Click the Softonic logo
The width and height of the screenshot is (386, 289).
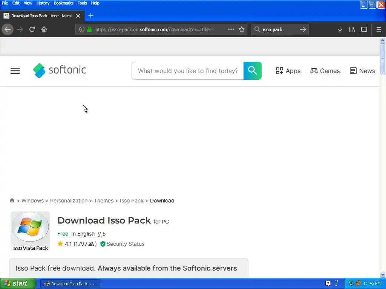(x=60, y=70)
